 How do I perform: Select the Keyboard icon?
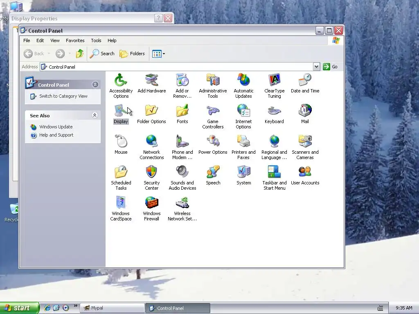point(274,110)
